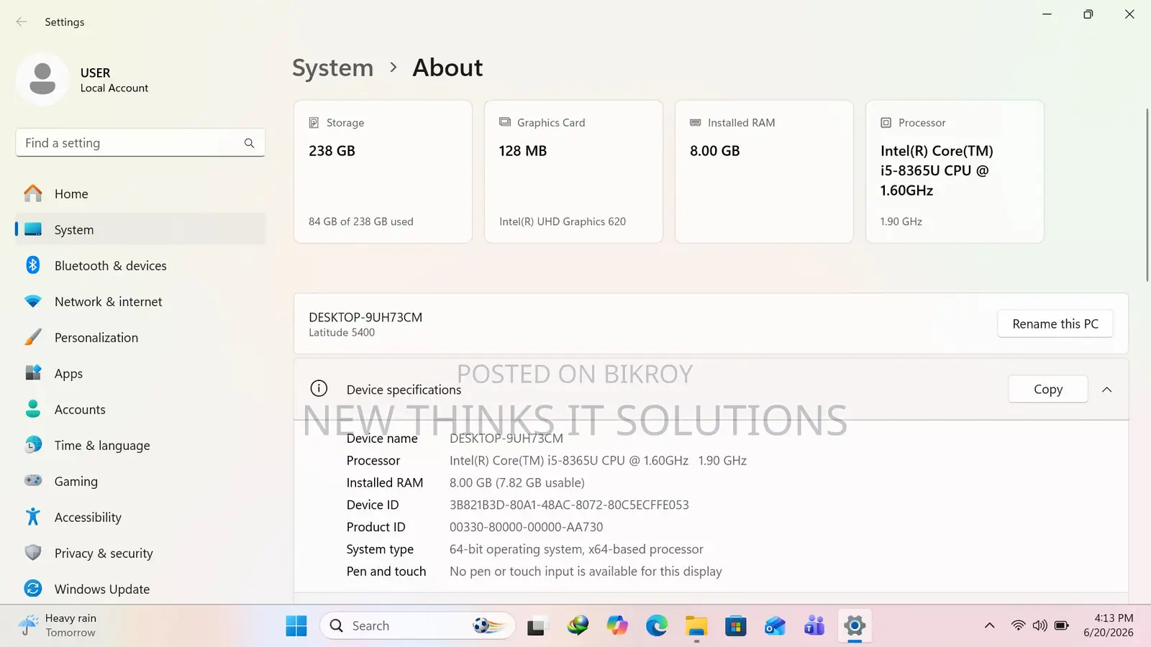The height and width of the screenshot is (647, 1151).
Task: Open Outlook from the taskbar
Action: [775, 626]
